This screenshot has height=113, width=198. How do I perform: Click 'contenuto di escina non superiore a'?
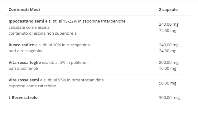click(x=42, y=33)
